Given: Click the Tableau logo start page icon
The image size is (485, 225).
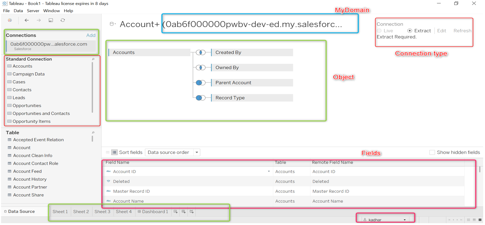Looking at the screenshot, I should pos(10,20).
